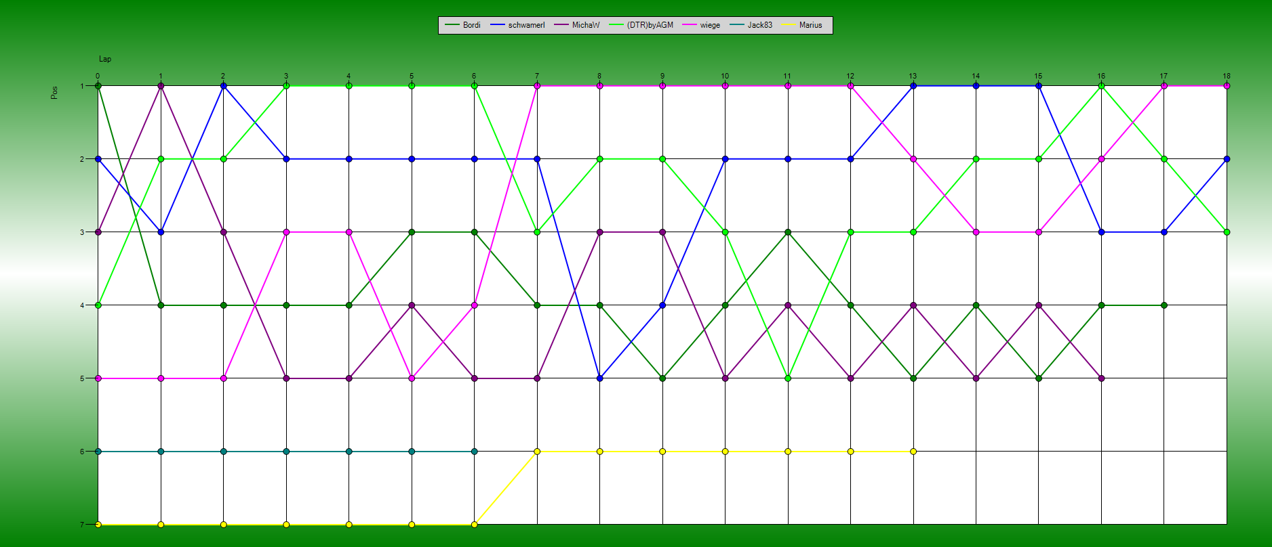Select (DTR)byAGM's marker at lap 11 position 5
1272x547 pixels.
click(788, 378)
